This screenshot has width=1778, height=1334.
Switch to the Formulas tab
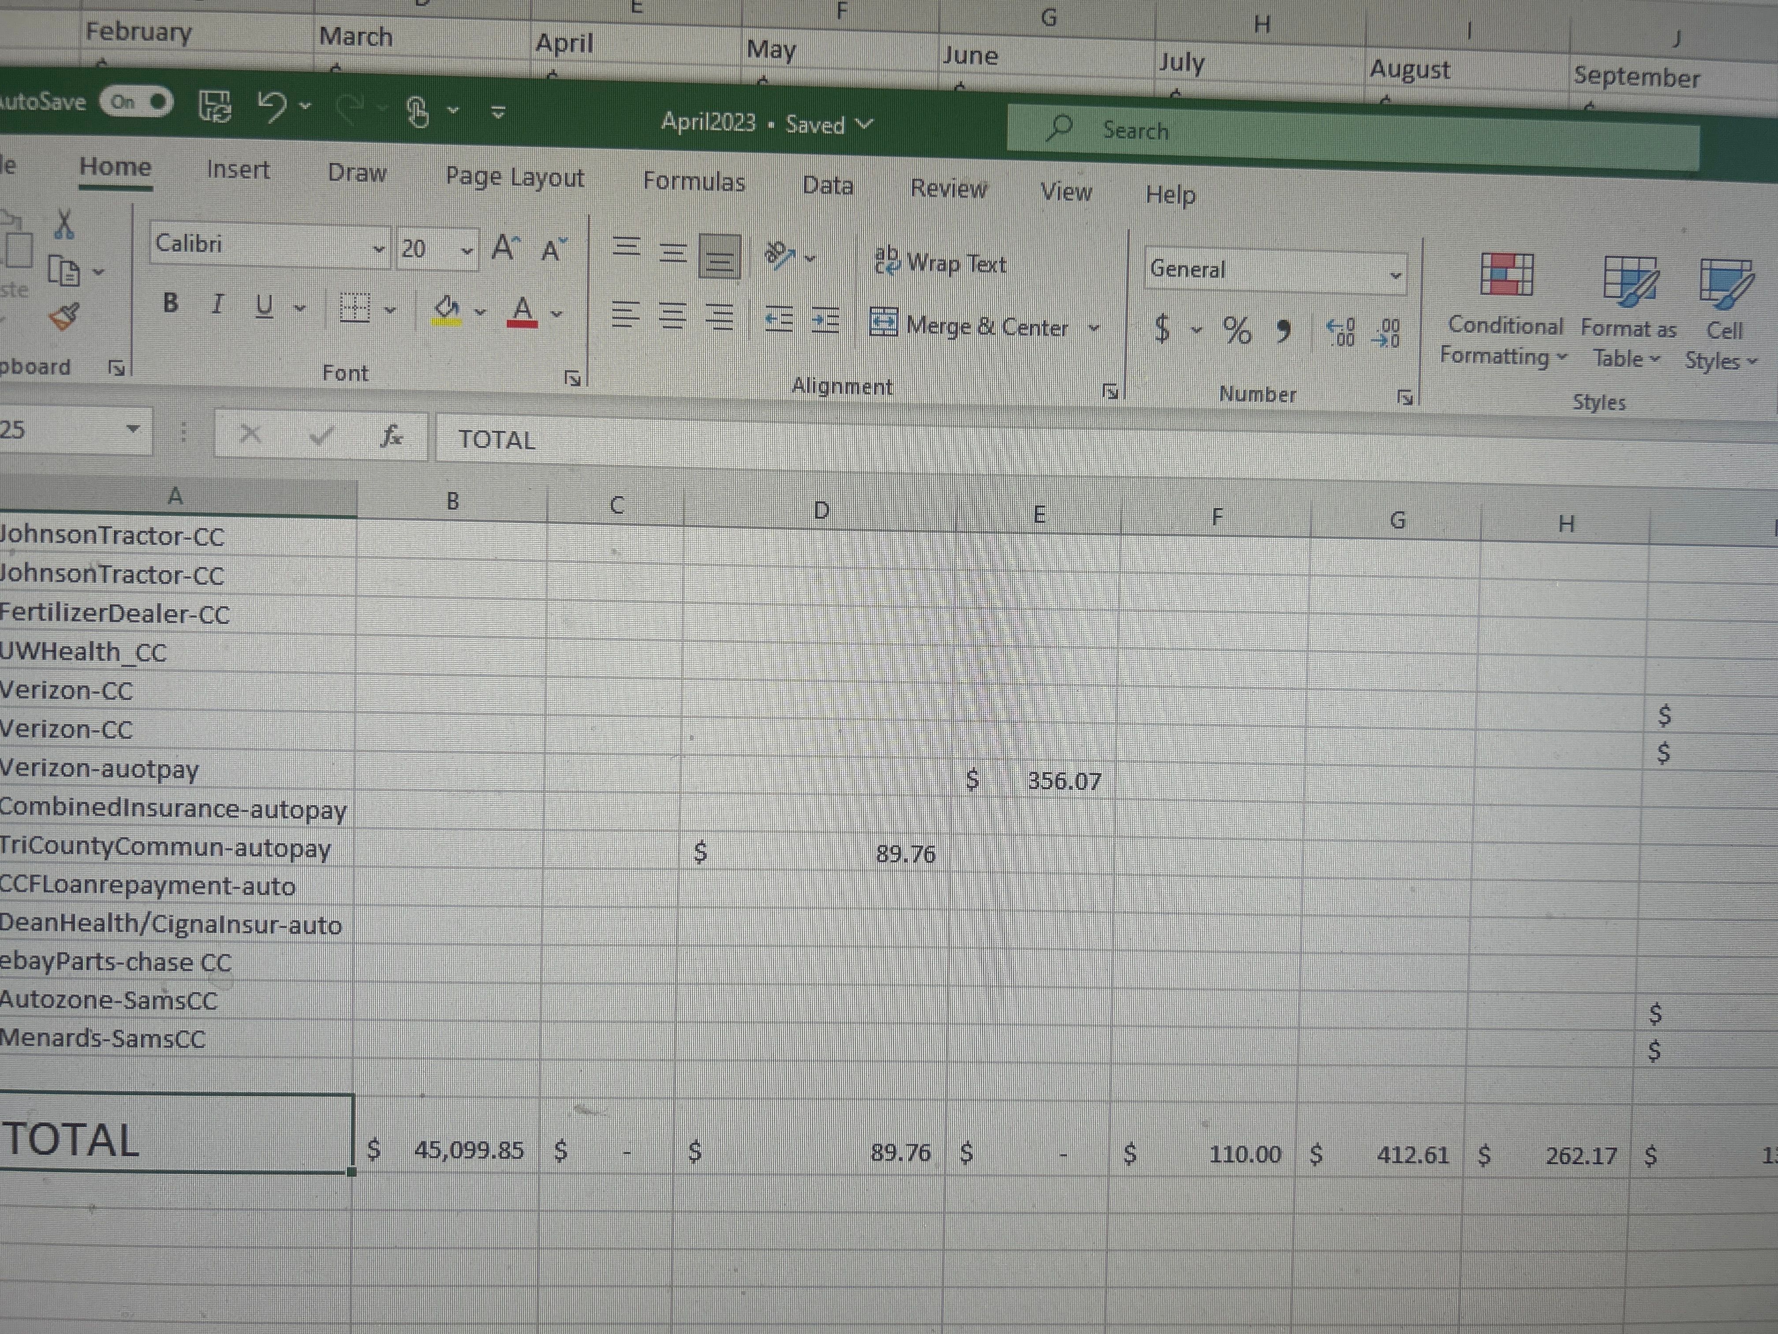click(694, 182)
